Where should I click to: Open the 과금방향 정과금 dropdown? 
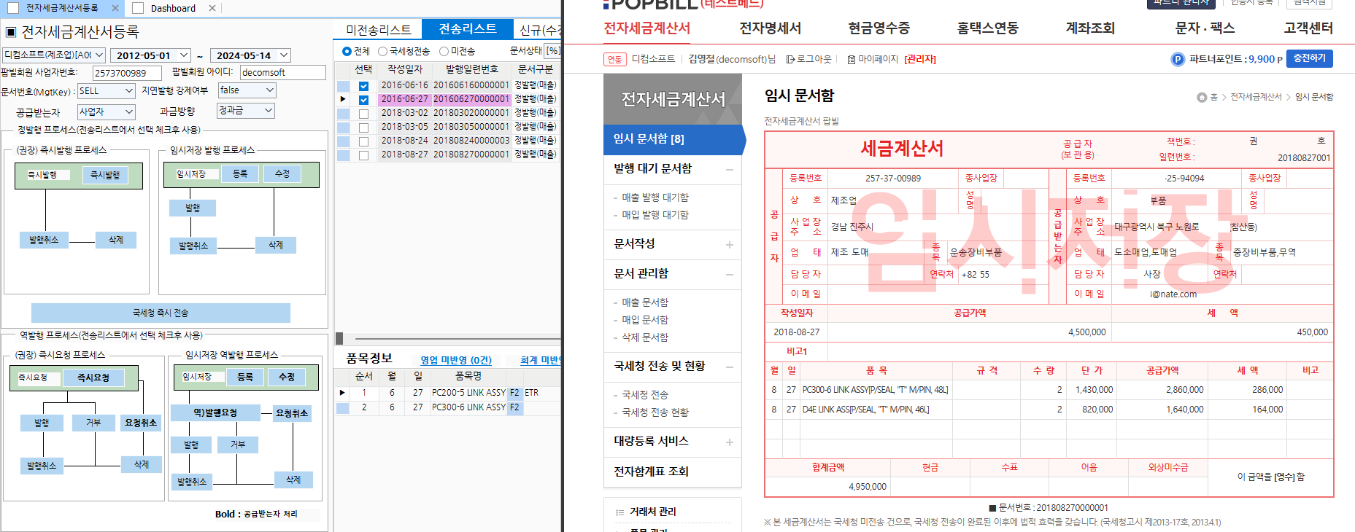pyautogui.click(x=268, y=111)
